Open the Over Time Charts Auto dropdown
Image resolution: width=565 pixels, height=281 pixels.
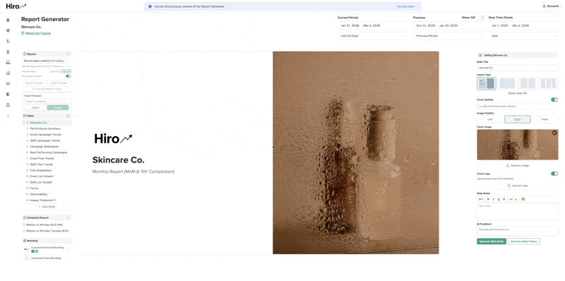(x=525, y=36)
